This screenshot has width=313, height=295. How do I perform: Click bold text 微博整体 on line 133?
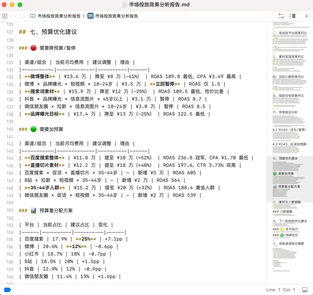click(x=40, y=76)
